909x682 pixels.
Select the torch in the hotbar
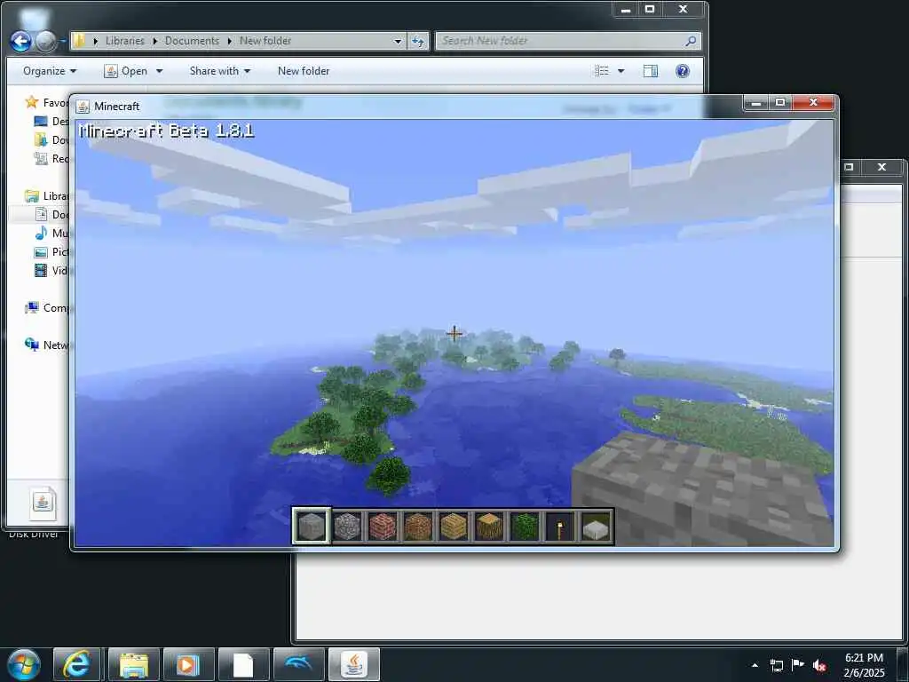[x=560, y=527]
